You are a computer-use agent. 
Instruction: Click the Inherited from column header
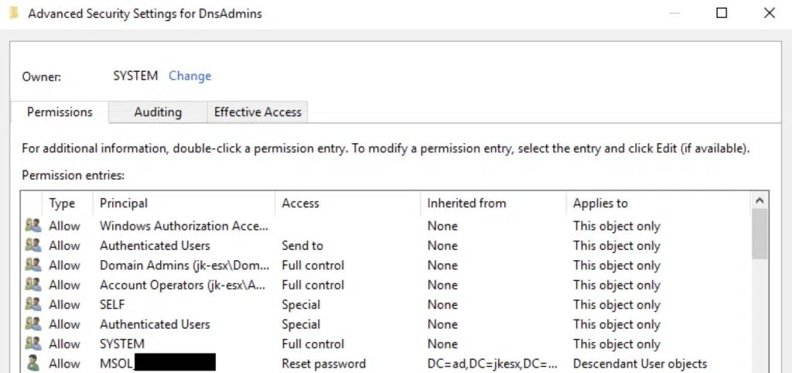pos(466,204)
